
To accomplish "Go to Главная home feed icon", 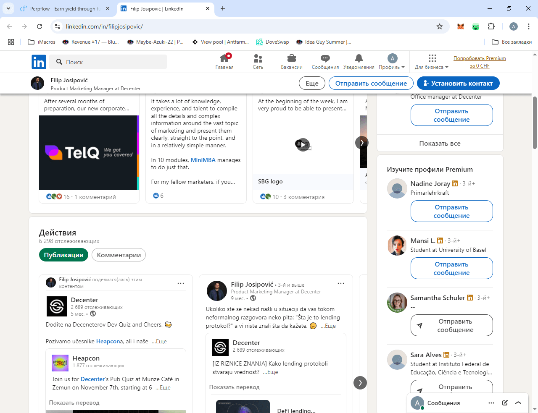I will pos(224,62).
